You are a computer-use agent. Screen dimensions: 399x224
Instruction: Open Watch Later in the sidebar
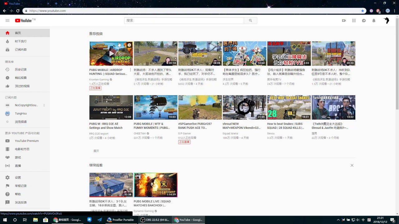(x=25, y=78)
